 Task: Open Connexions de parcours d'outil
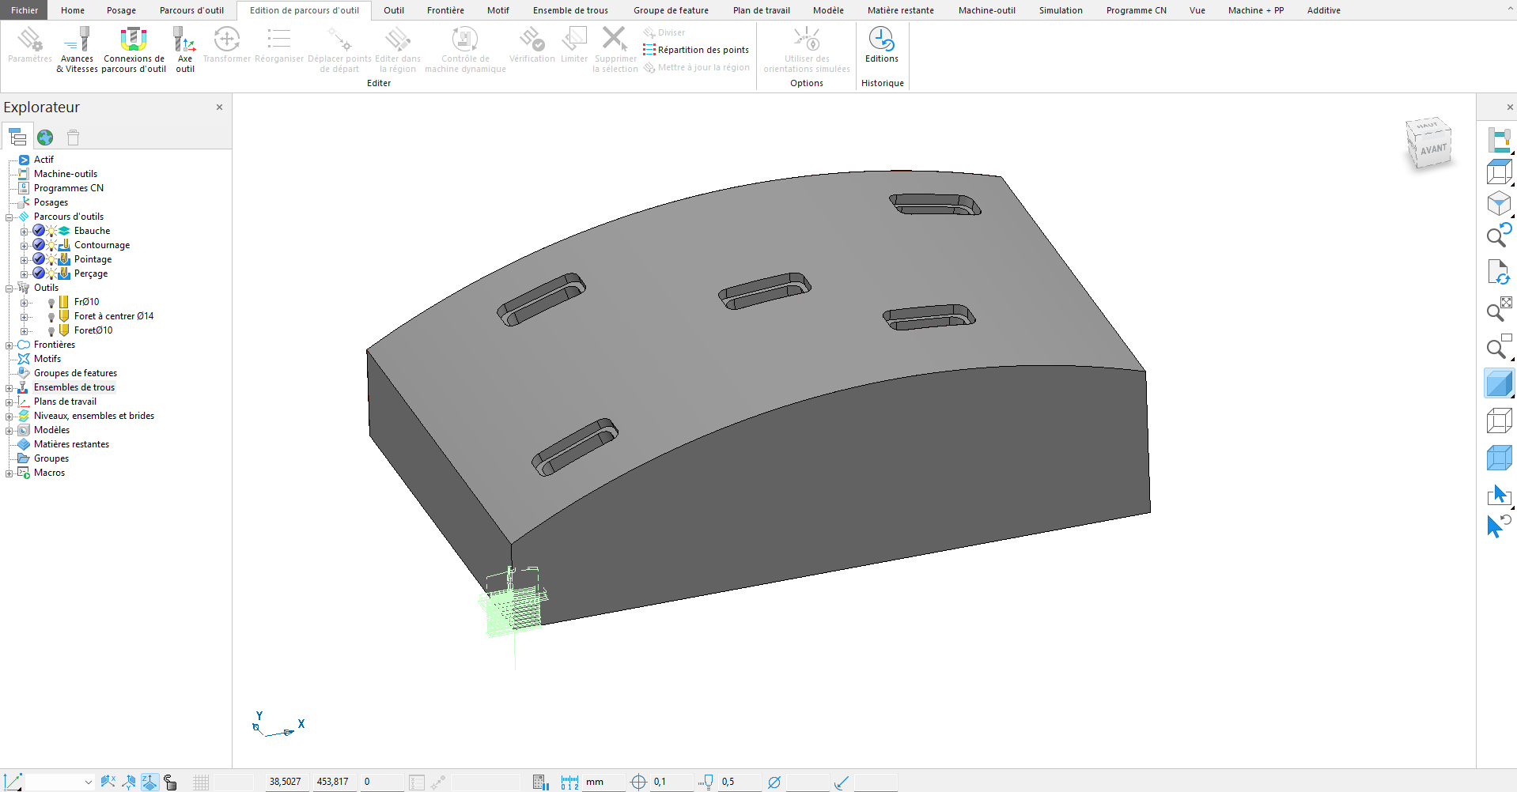(x=134, y=50)
